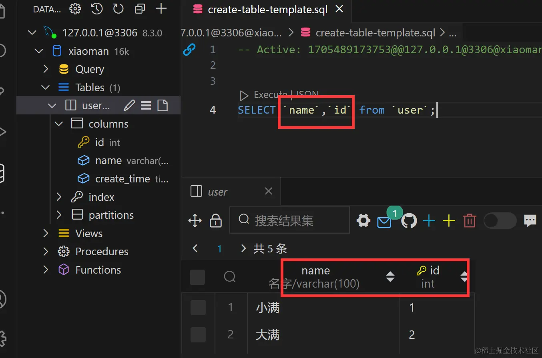This screenshot has width=542, height=358.
Task: Close the user results tab
Action: click(x=269, y=191)
